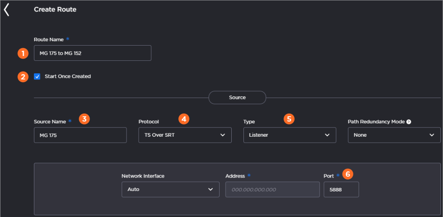Click orange step marker 5 near Type

coord(289,119)
